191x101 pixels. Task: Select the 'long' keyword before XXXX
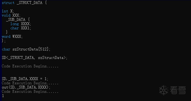click(x=14, y=24)
